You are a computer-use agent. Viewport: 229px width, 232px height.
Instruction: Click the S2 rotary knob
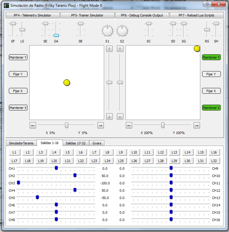click(122, 31)
